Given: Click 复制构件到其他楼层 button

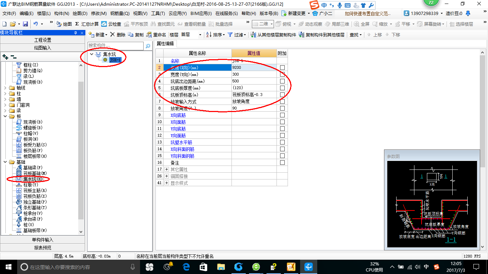Looking at the screenshot, I should pos(322,35).
